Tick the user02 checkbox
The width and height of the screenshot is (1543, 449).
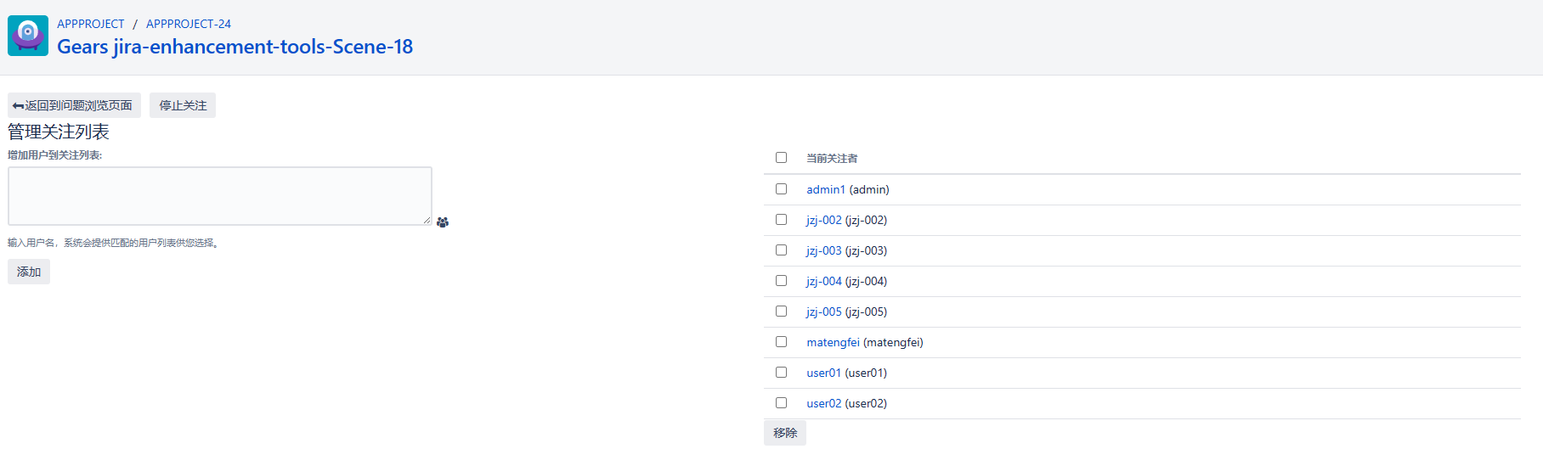[x=781, y=403]
